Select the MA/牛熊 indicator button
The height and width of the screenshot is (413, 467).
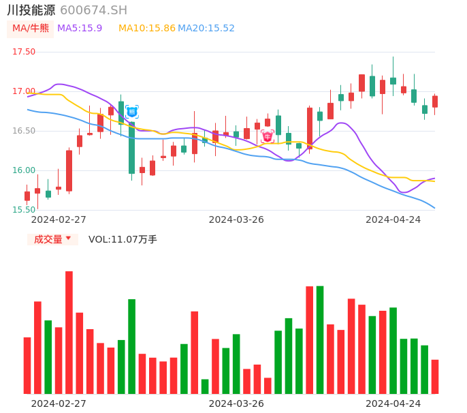pyautogui.click(x=31, y=29)
